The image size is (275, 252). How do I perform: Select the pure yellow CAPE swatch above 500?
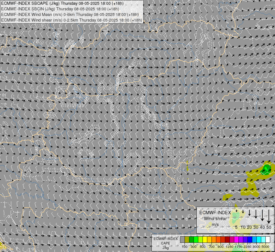(x=205, y=240)
